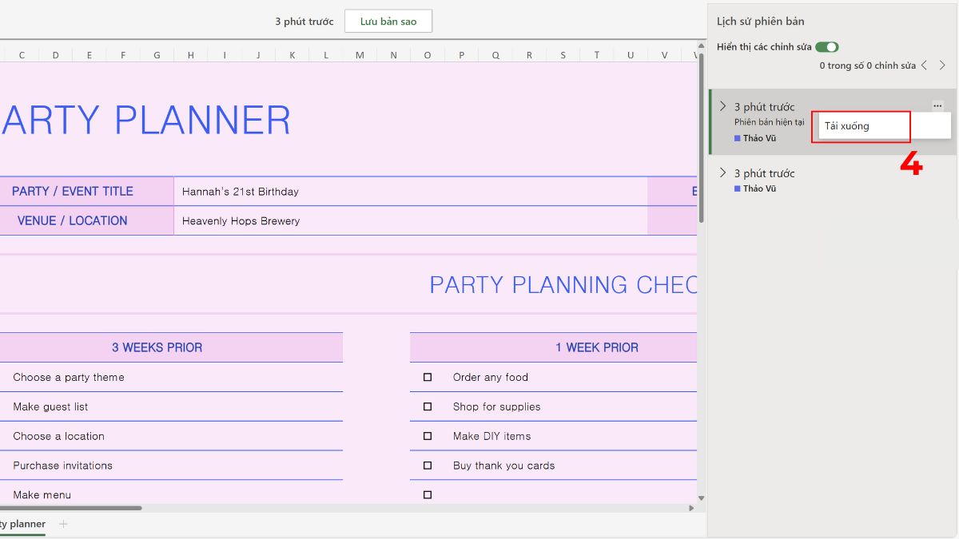
Task: Select Make guest list row
Action: point(171,406)
